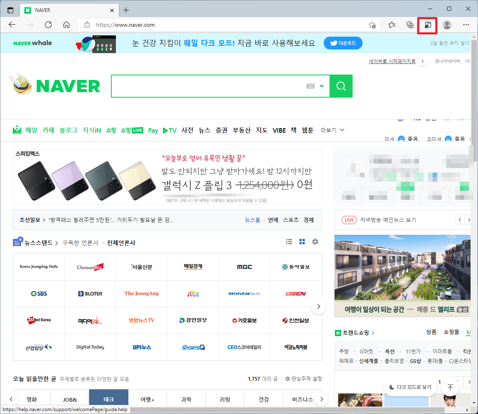Select the 여행+ topic tab
478x414 pixels.
click(x=147, y=399)
